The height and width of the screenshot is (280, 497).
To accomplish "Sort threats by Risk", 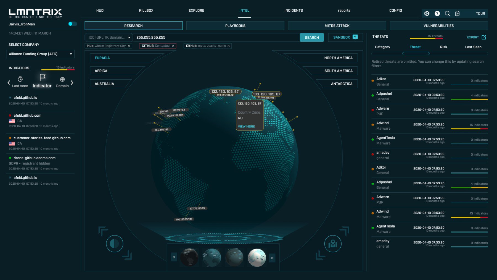I will 443,47.
